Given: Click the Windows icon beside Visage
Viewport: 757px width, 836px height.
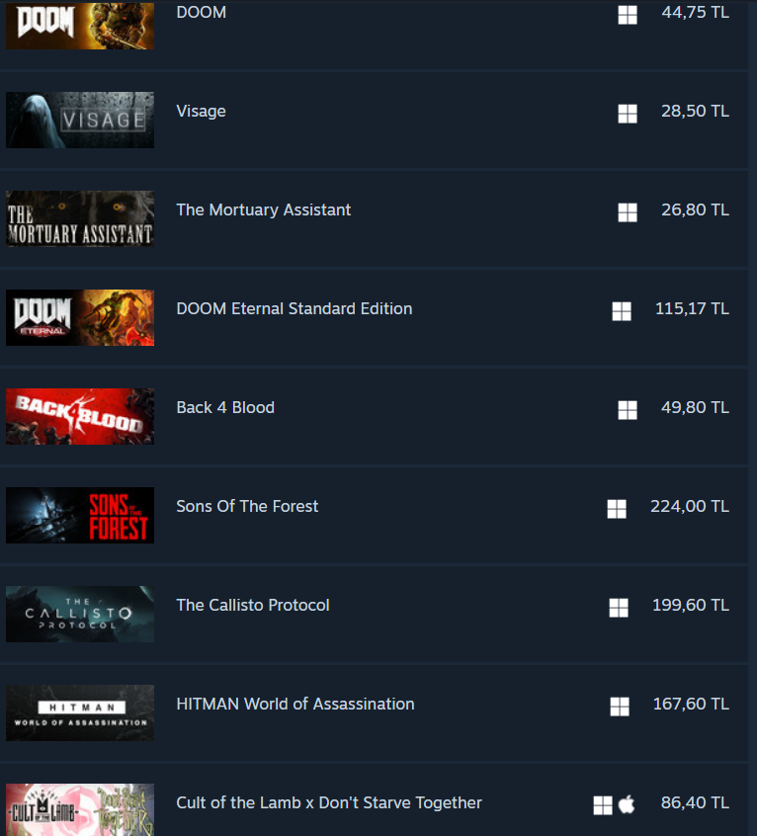Looking at the screenshot, I should tap(628, 114).
